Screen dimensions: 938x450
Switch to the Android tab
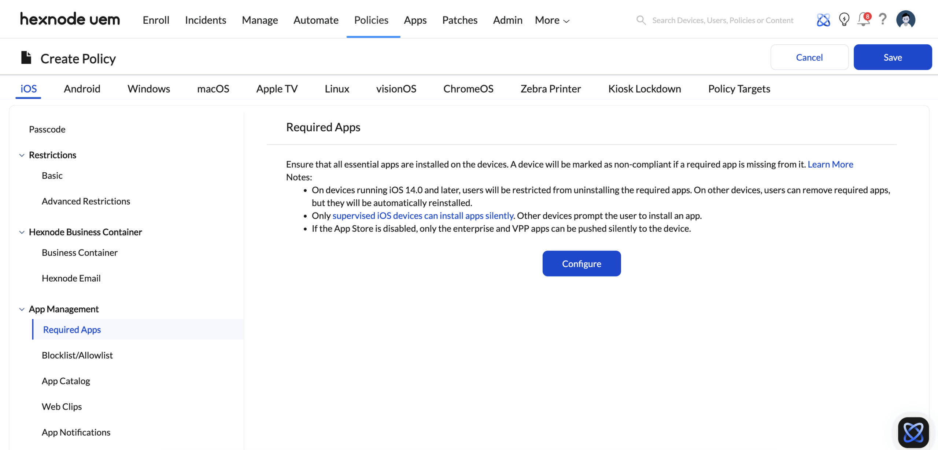(x=82, y=89)
